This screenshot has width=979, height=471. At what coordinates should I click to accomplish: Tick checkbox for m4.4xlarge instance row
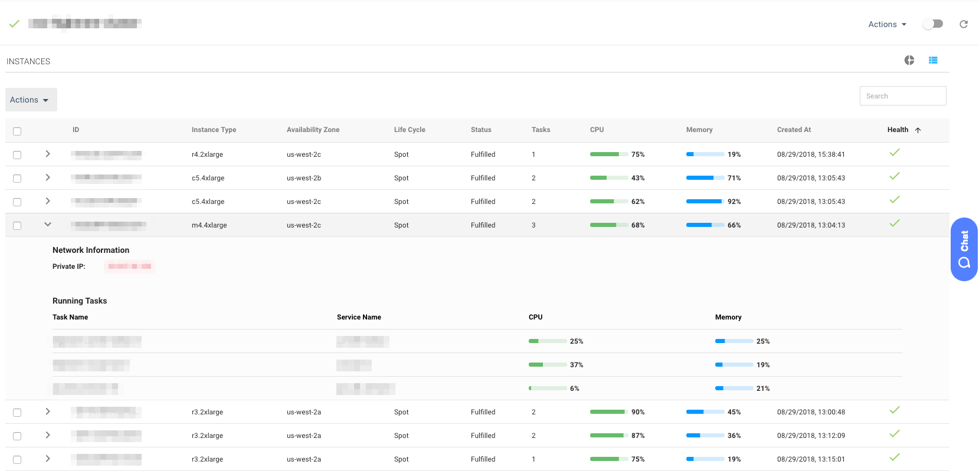click(x=17, y=226)
